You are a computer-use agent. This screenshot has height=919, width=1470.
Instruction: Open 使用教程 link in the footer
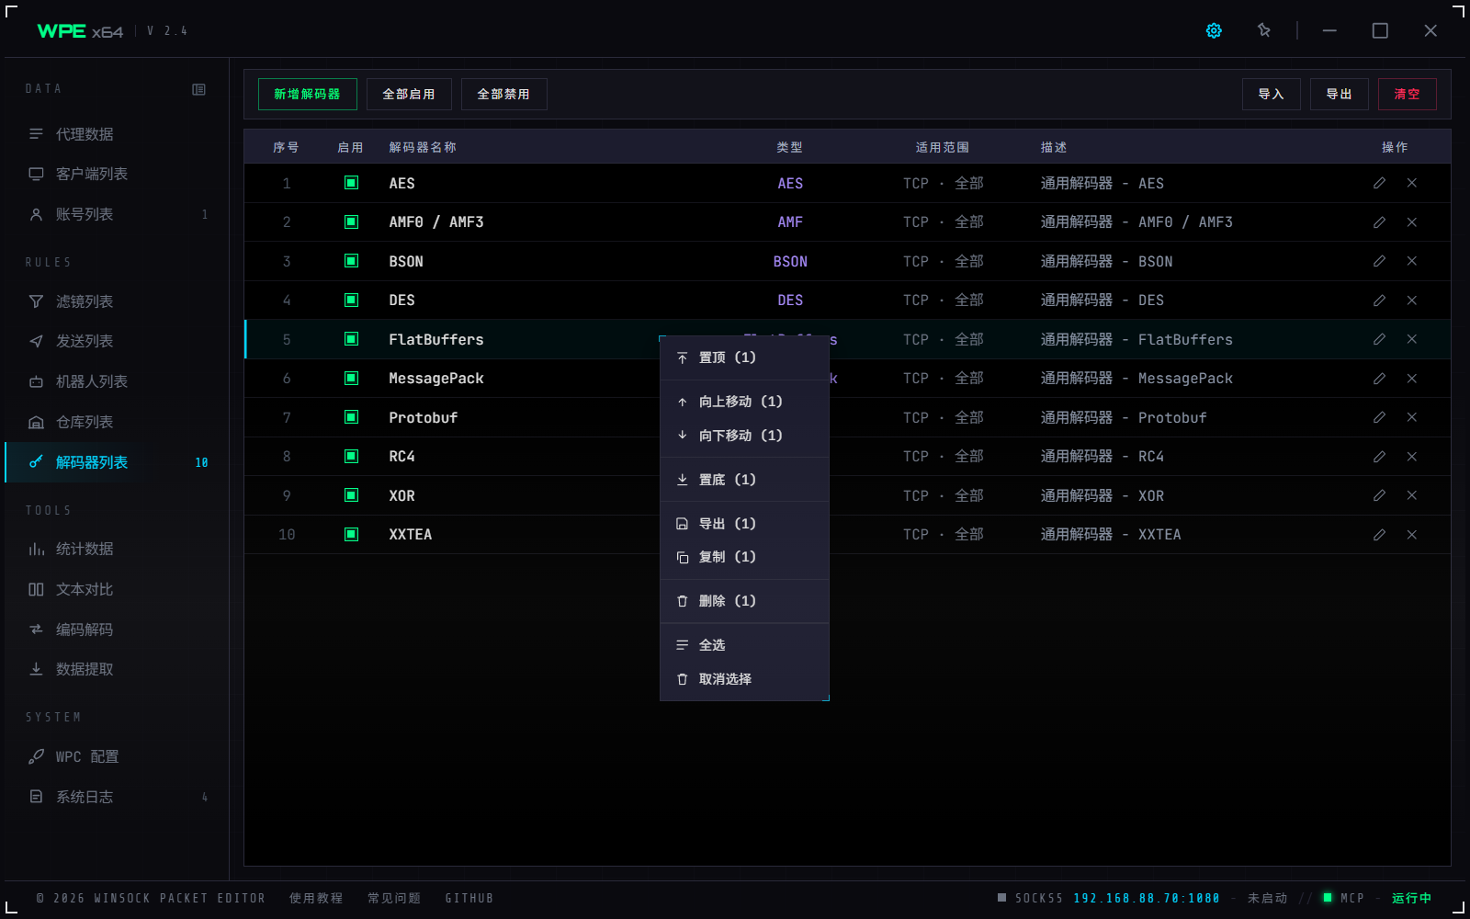(316, 898)
